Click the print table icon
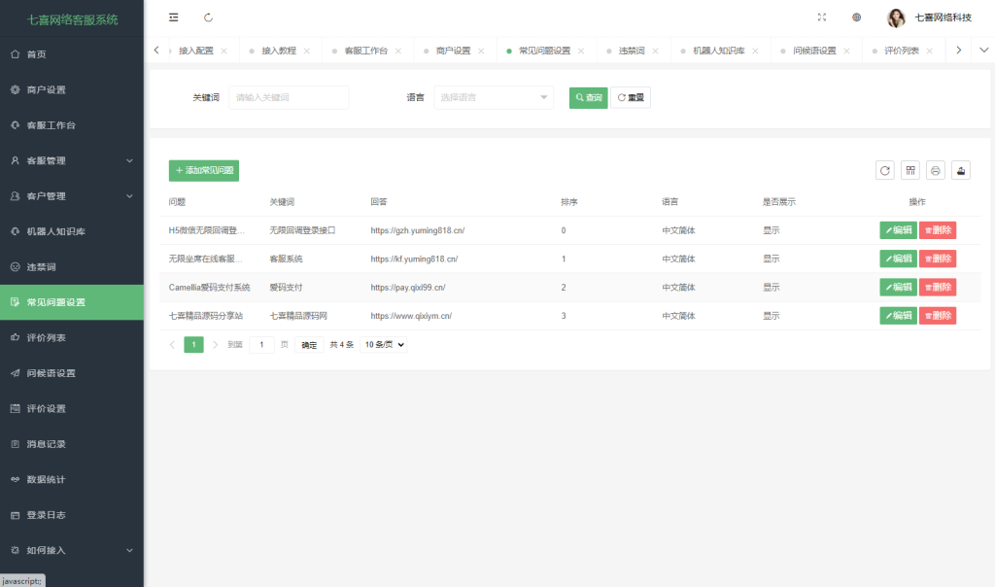The height and width of the screenshot is (587, 995). [935, 170]
